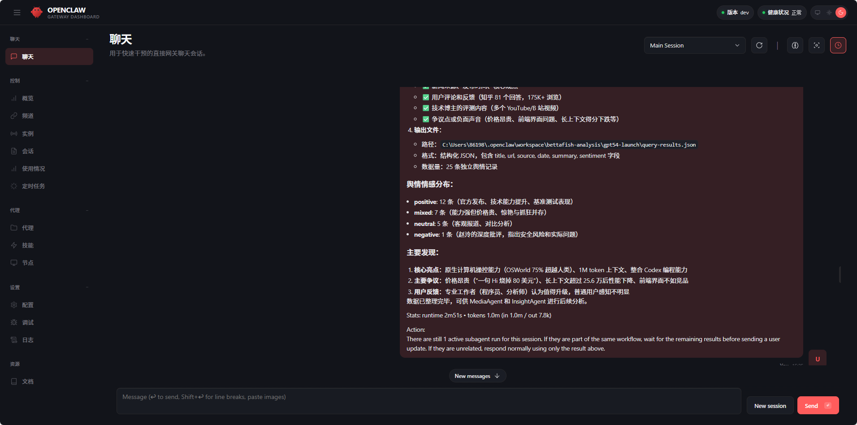Switch to system theme monitor icon
Screen dimensions: 857x425
pyautogui.click(x=818, y=13)
